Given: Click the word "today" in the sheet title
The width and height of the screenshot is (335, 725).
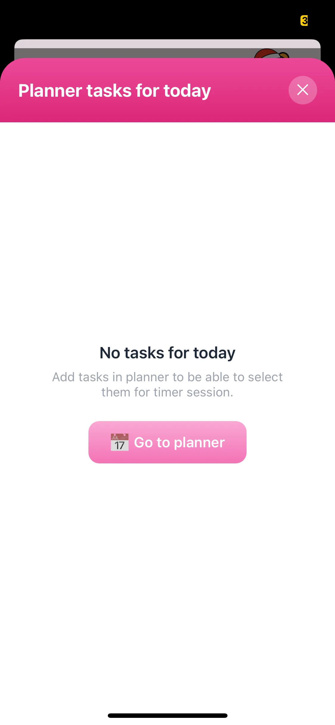Looking at the screenshot, I should coord(187,90).
